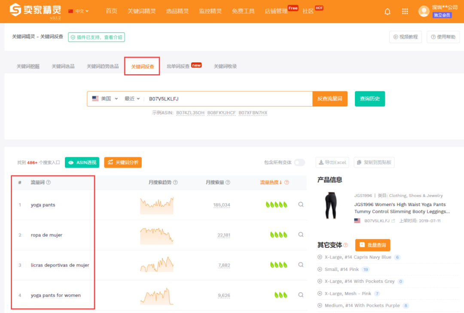Open the JGS1996 product title link
The height and width of the screenshot is (313, 464).
click(402, 208)
